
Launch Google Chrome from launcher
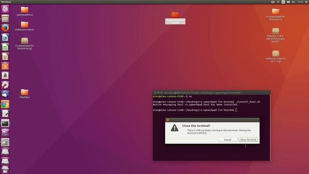tap(5, 104)
